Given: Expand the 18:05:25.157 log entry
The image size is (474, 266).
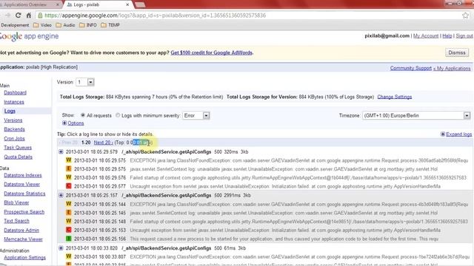Looking at the screenshot, I should (x=61, y=195).
